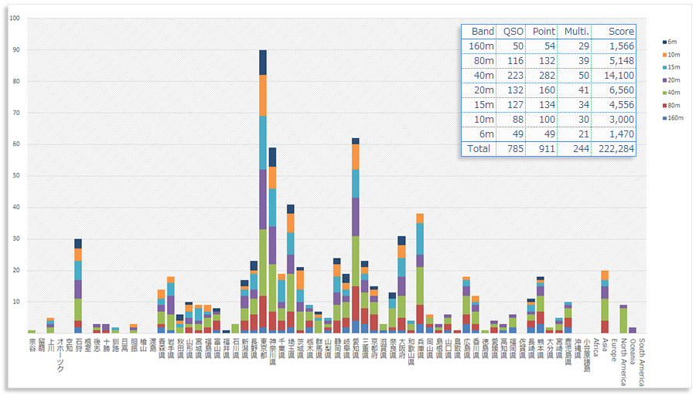Click the South America axis label
The image size is (696, 396).
642,361
